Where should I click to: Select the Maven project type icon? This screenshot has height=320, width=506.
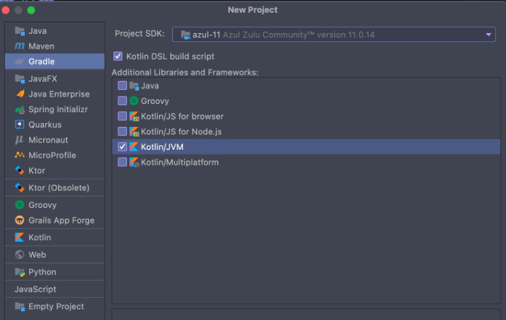(20, 46)
